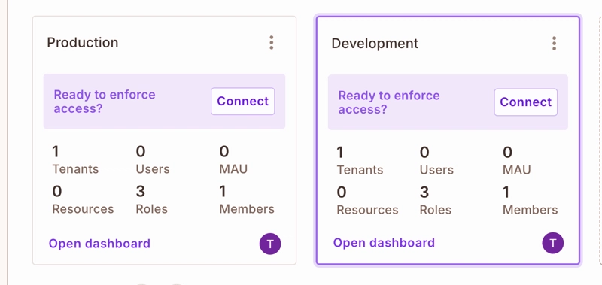Click the Development 'Ready to enforce access?' banner

448,102
